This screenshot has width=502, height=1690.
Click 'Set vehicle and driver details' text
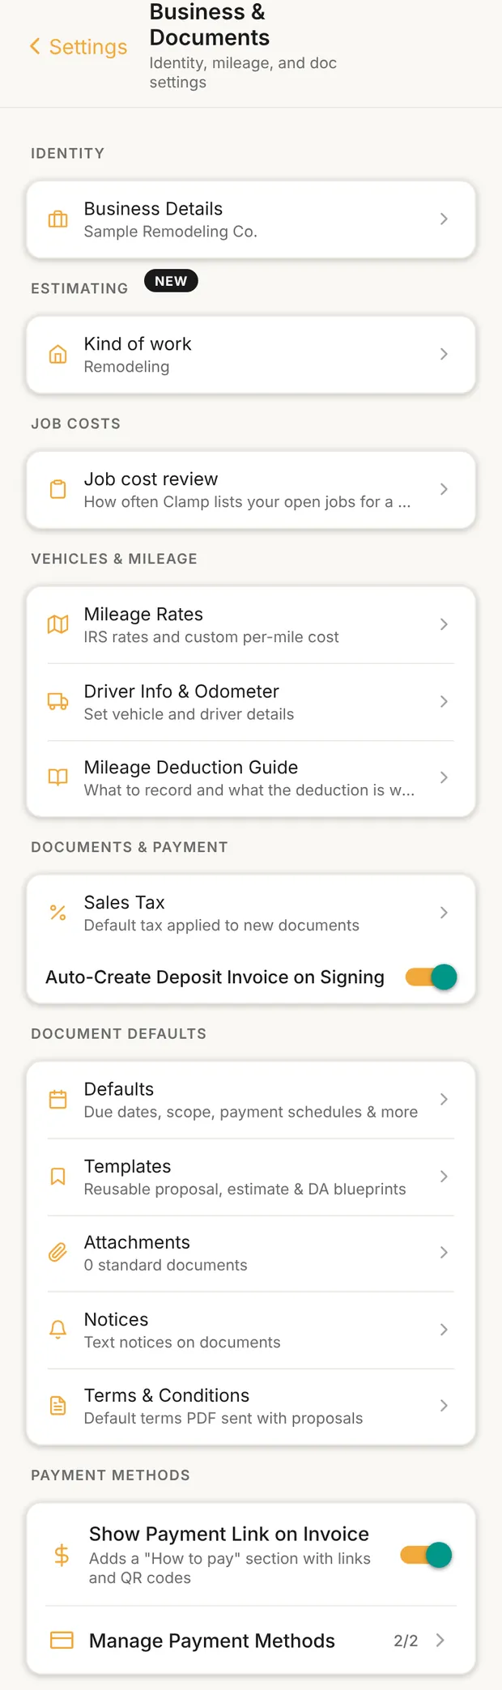point(189,714)
